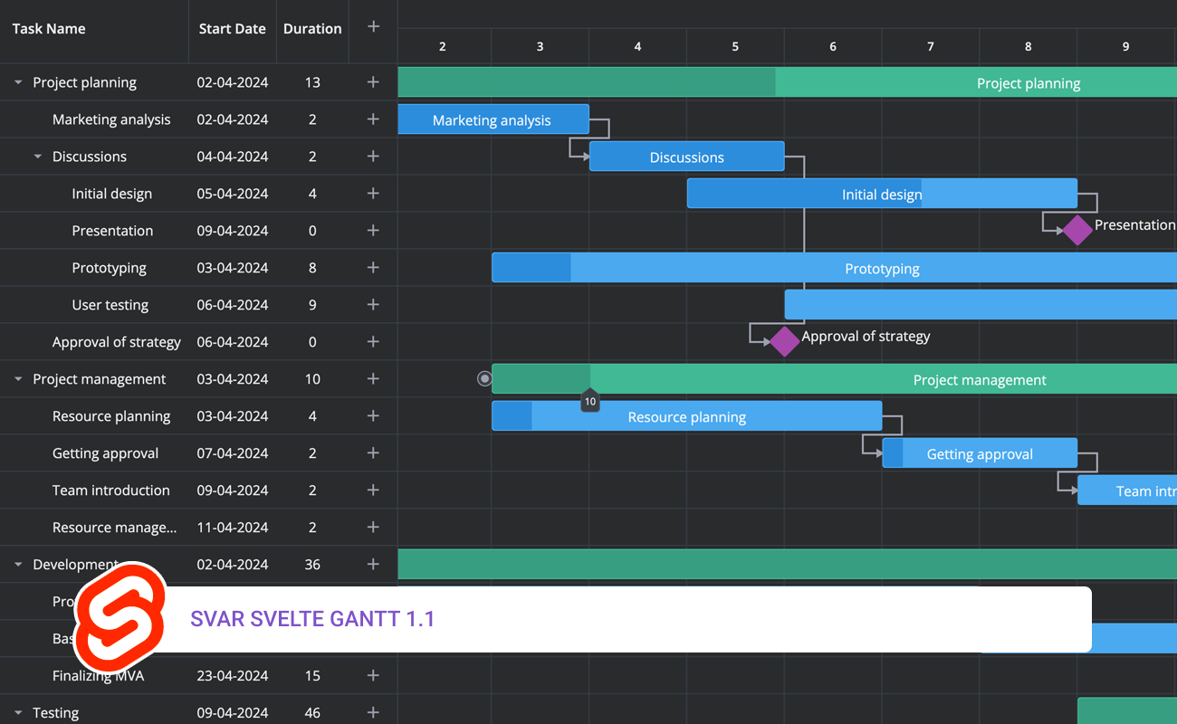Screen dimensions: 1177x724
Task: Click plus icon in Approval of strategy row
Action: [x=373, y=342]
